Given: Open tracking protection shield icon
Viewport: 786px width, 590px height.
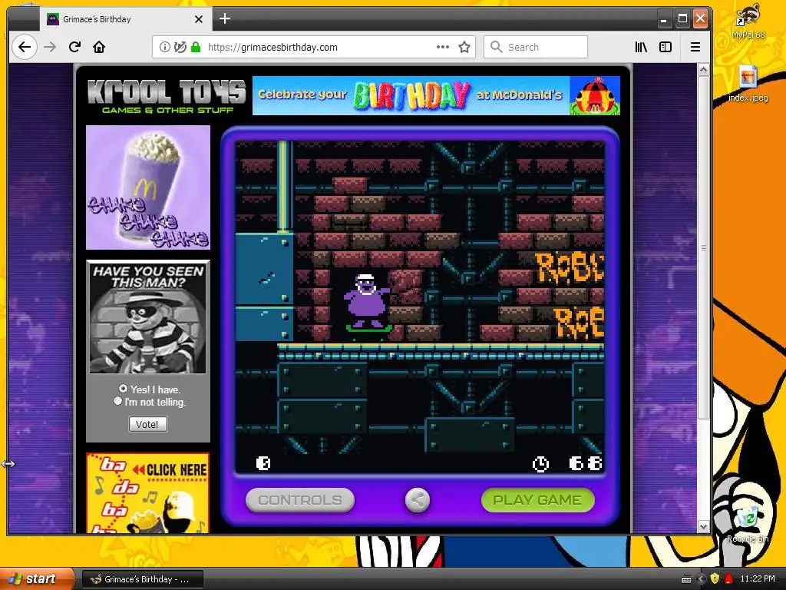Looking at the screenshot, I should pos(180,47).
